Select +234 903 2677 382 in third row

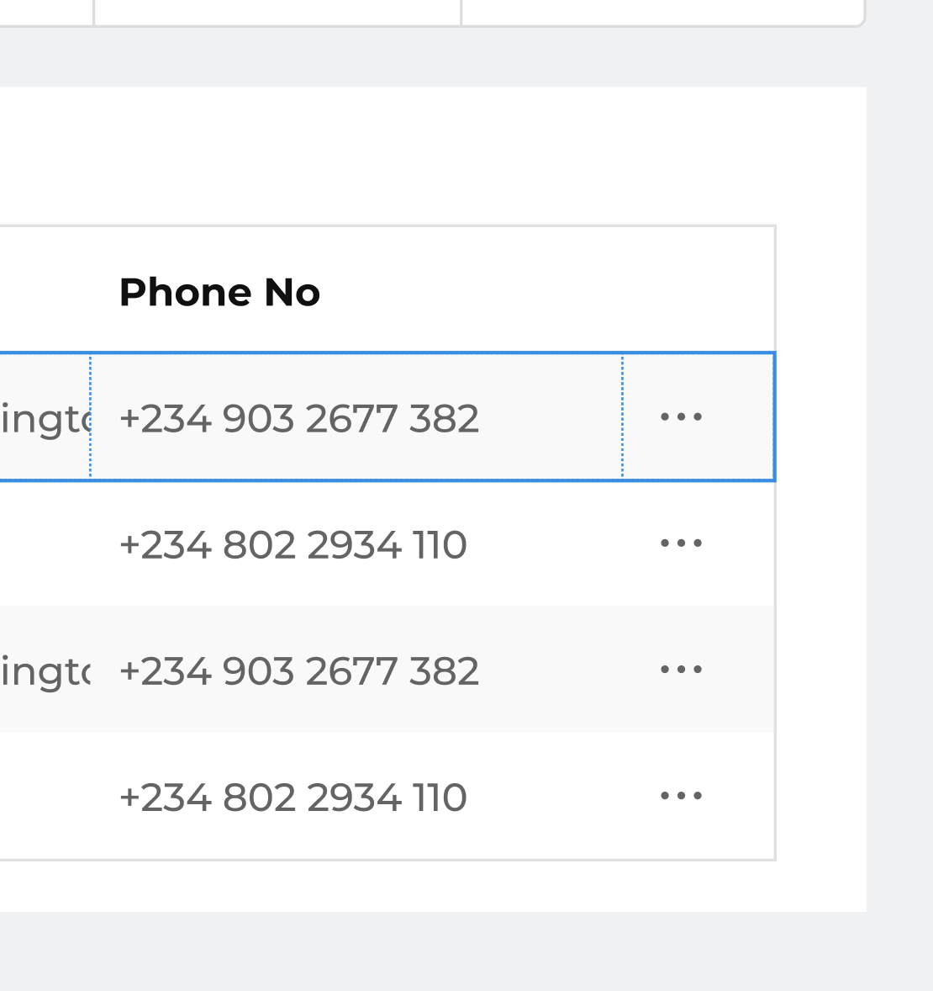click(x=298, y=671)
